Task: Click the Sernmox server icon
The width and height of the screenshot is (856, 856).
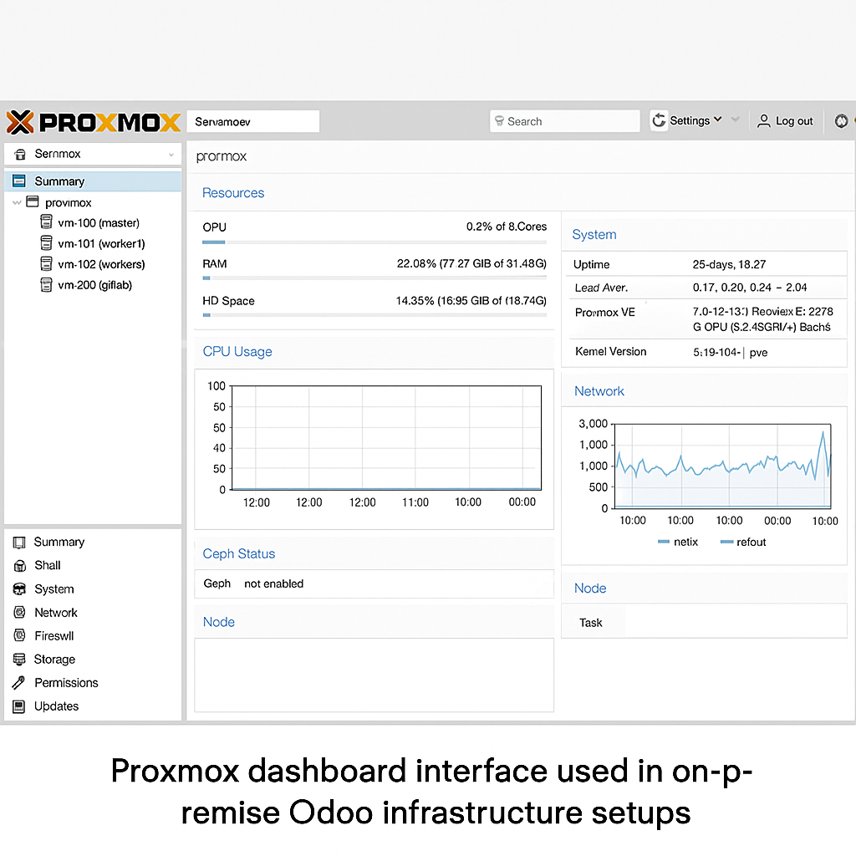Action: click(20, 155)
